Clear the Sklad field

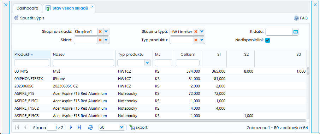[100, 40]
